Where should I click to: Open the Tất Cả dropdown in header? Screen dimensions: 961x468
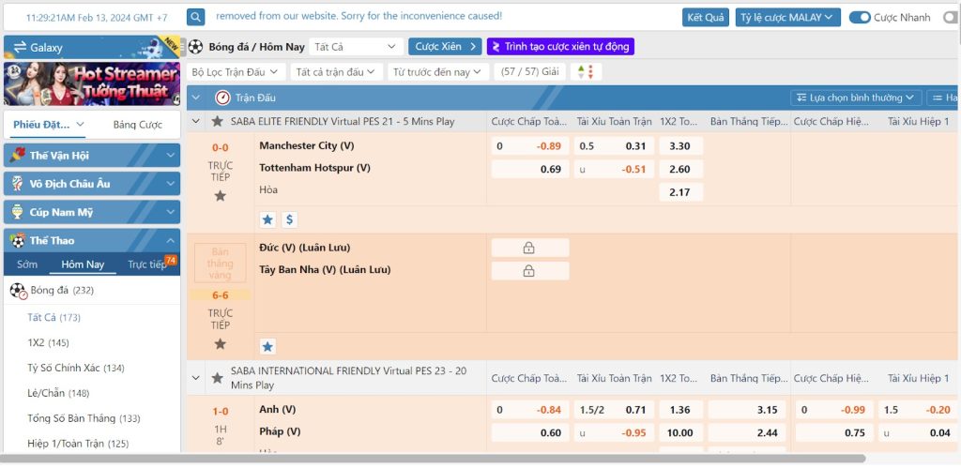[356, 47]
